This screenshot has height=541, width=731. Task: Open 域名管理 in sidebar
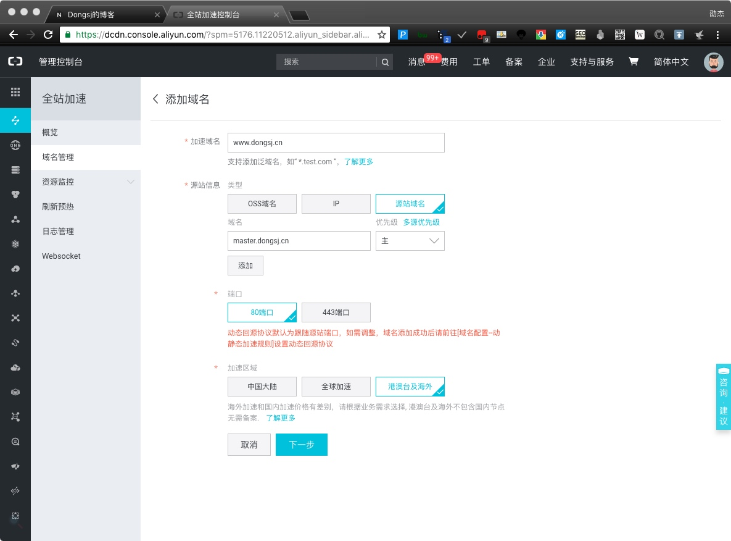[86, 157]
